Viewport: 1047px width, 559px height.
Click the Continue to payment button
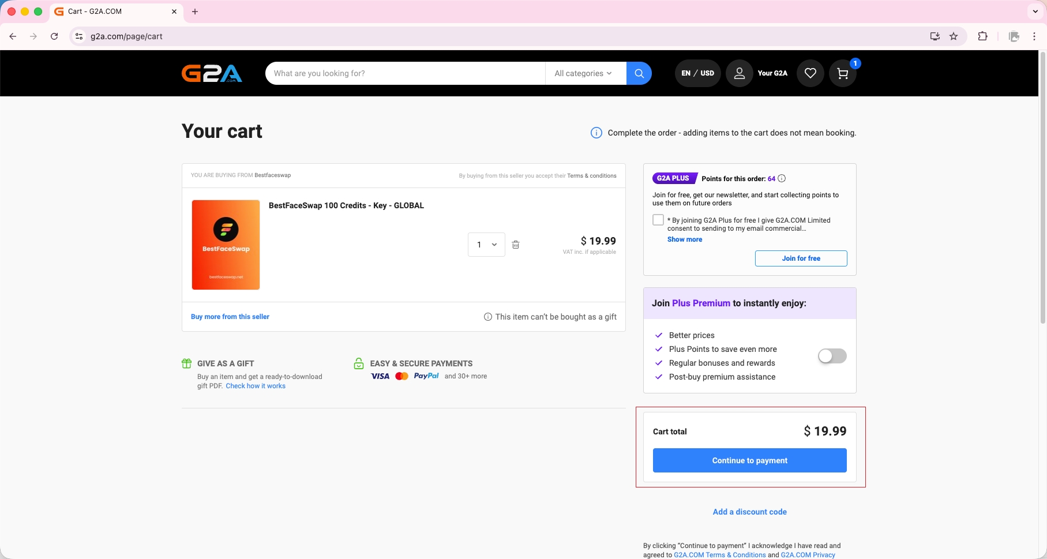click(x=749, y=460)
